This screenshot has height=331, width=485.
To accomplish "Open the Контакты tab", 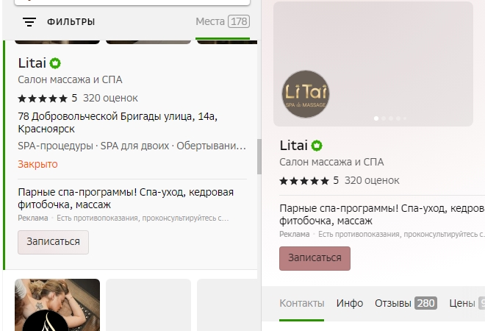I will (301, 303).
